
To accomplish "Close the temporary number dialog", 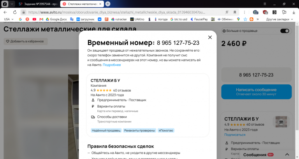I will [210, 37].
